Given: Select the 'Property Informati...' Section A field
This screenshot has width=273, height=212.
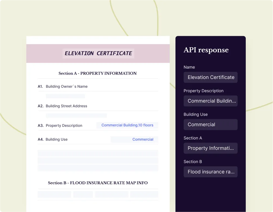Looking at the screenshot, I should pyautogui.click(x=211, y=148).
